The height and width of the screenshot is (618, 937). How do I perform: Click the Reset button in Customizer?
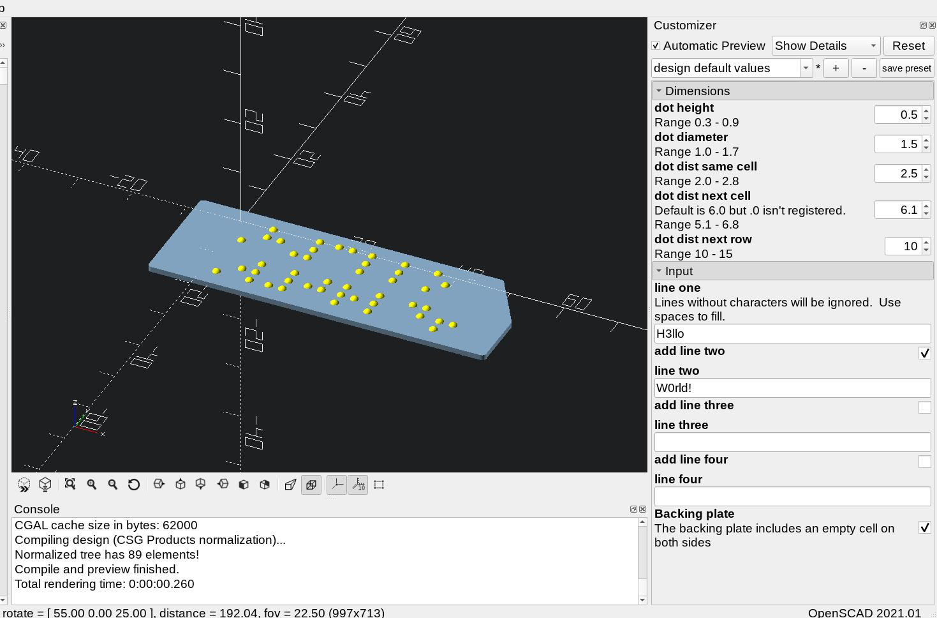click(908, 45)
